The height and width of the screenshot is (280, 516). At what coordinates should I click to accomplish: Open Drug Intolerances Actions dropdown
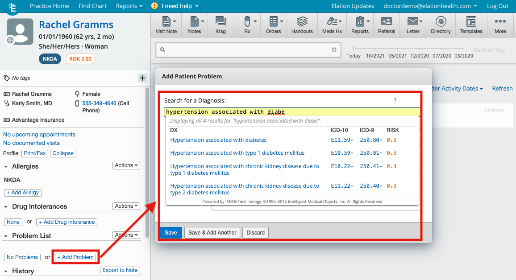(x=126, y=206)
